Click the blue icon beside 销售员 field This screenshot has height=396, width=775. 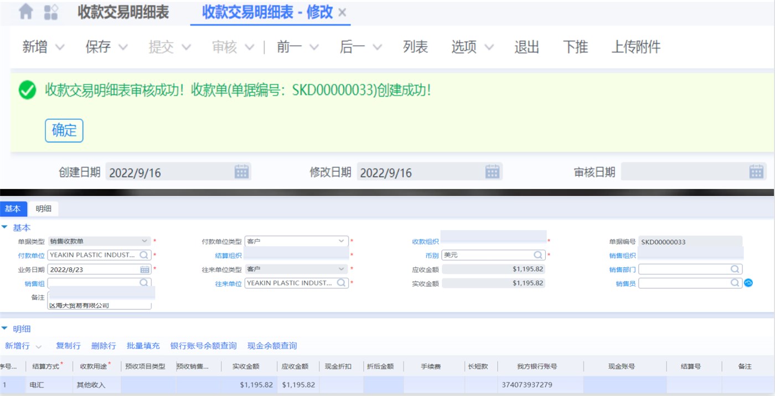[748, 283]
